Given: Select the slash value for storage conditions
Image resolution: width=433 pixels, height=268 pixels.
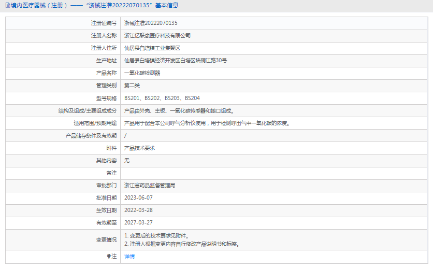Looking at the screenshot, I should pos(125,136).
